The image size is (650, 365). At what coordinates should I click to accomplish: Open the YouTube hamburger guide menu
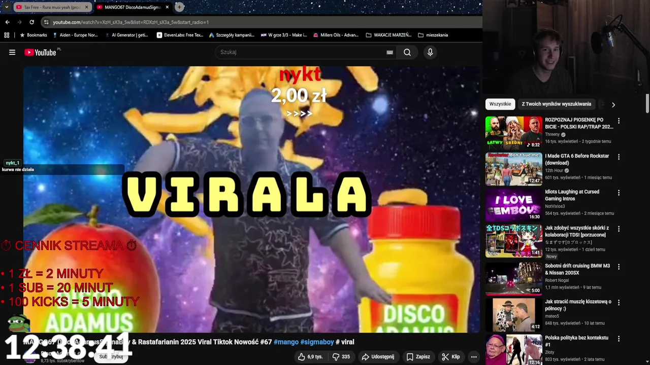pos(12,52)
